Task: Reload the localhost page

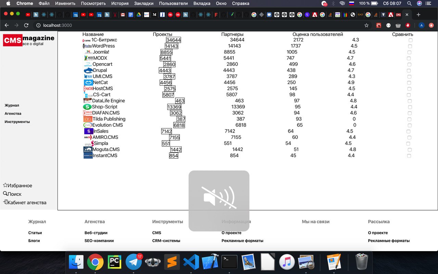Action: click(x=26, y=25)
